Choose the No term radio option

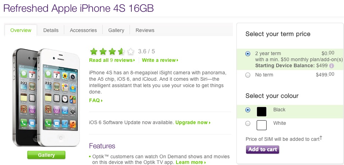coord(248,75)
